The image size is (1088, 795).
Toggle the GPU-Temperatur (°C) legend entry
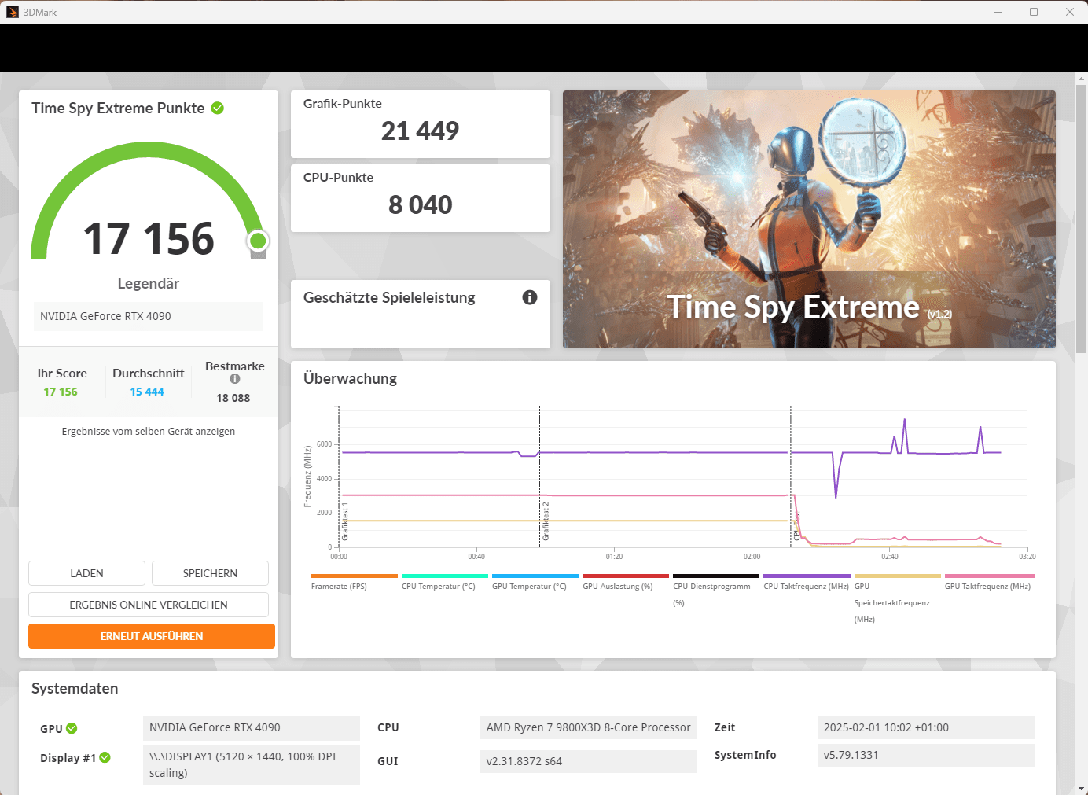pos(535,582)
